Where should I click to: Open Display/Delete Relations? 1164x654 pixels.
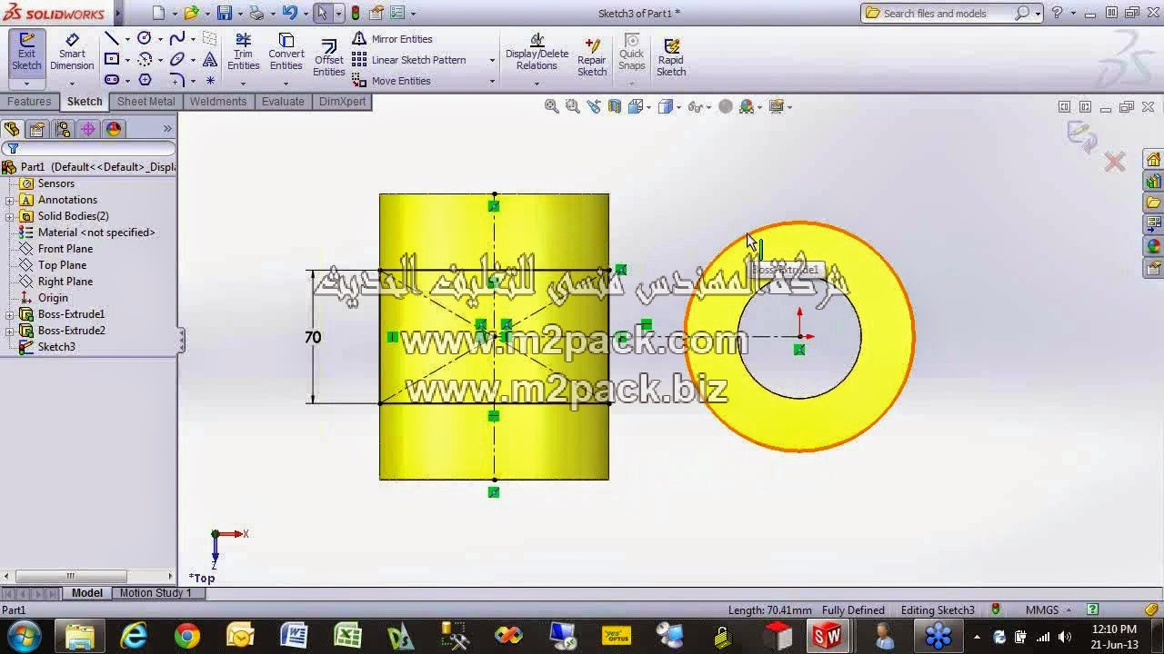537,52
